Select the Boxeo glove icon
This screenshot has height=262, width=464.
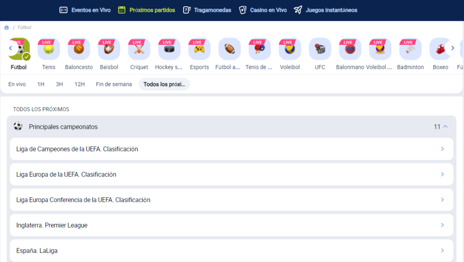click(x=440, y=49)
